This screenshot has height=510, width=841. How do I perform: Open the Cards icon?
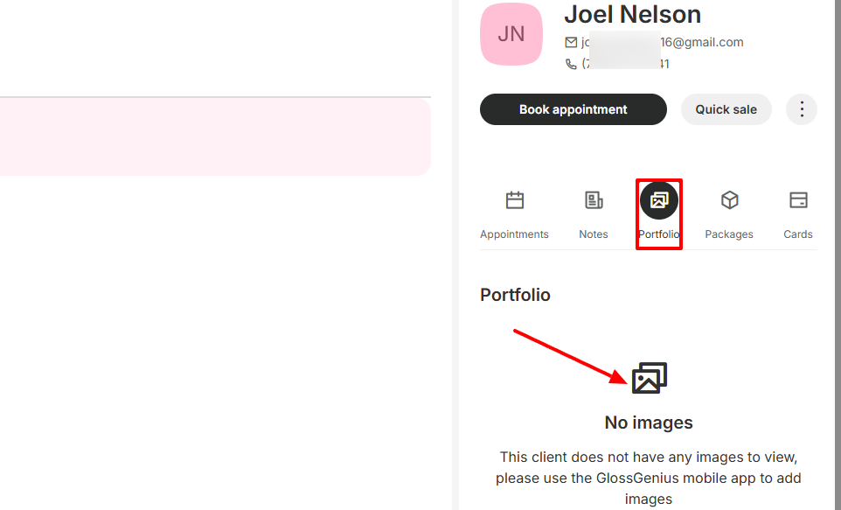coord(798,200)
